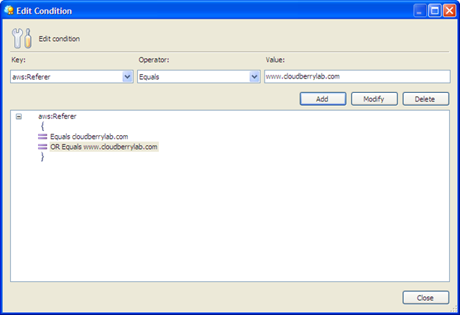Click the Delete button
Screen dimensions: 460x315
[x=425, y=99]
